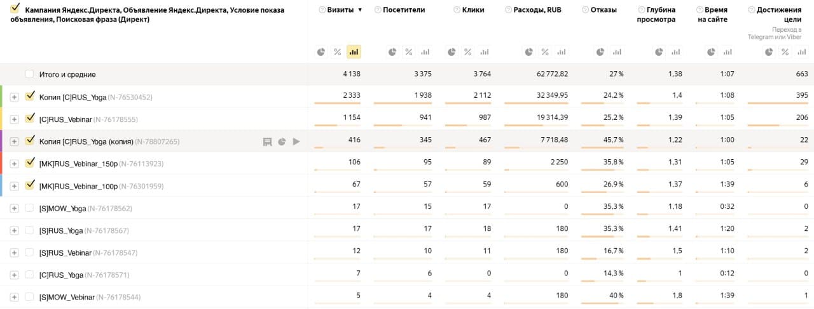Show bar chart for Расходы, RUB column
The image size is (814, 309).
(x=562, y=52)
